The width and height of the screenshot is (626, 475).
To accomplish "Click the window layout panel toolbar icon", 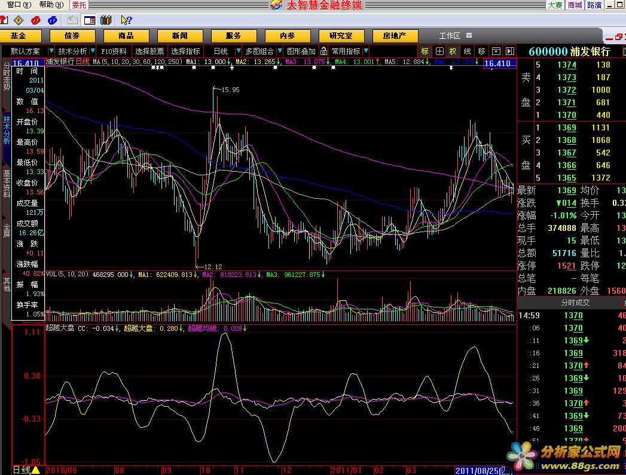I will (x=90, y=20).
